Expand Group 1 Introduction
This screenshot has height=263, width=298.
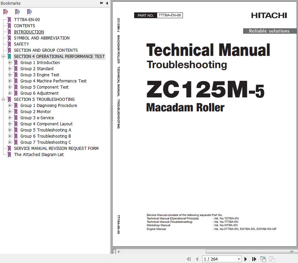(10, 62)
